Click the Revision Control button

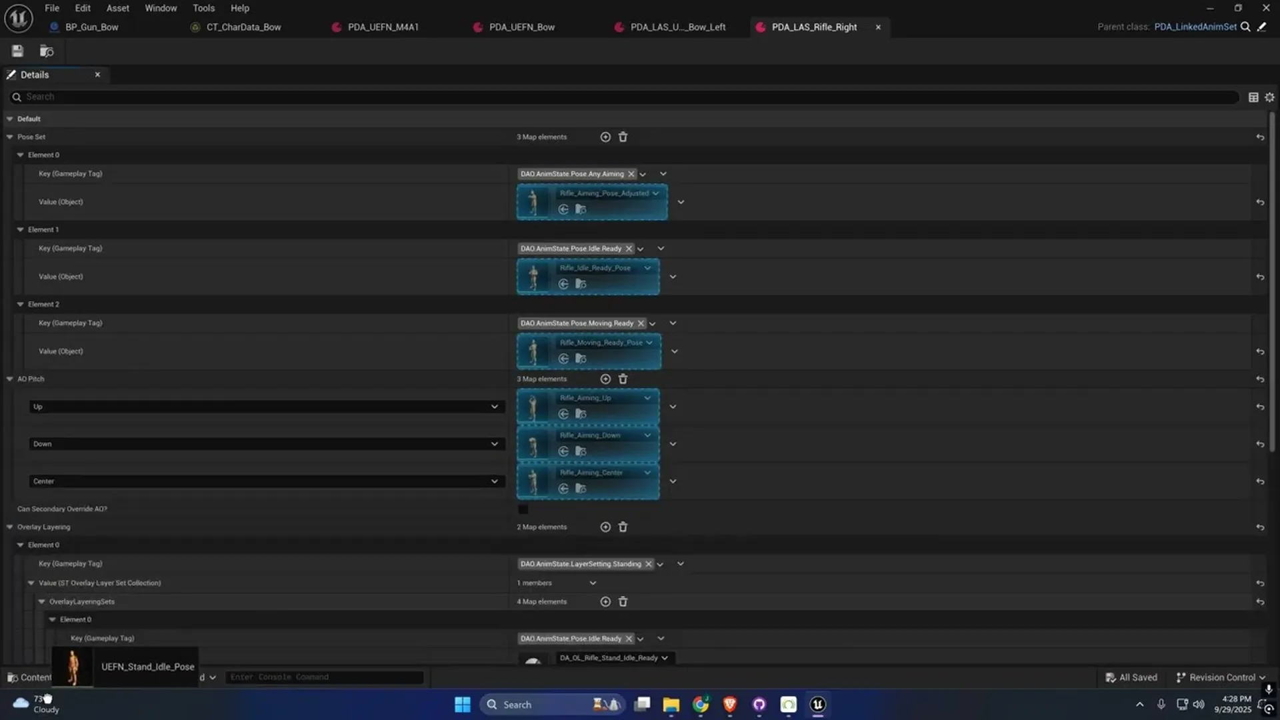coord(1220,677)
